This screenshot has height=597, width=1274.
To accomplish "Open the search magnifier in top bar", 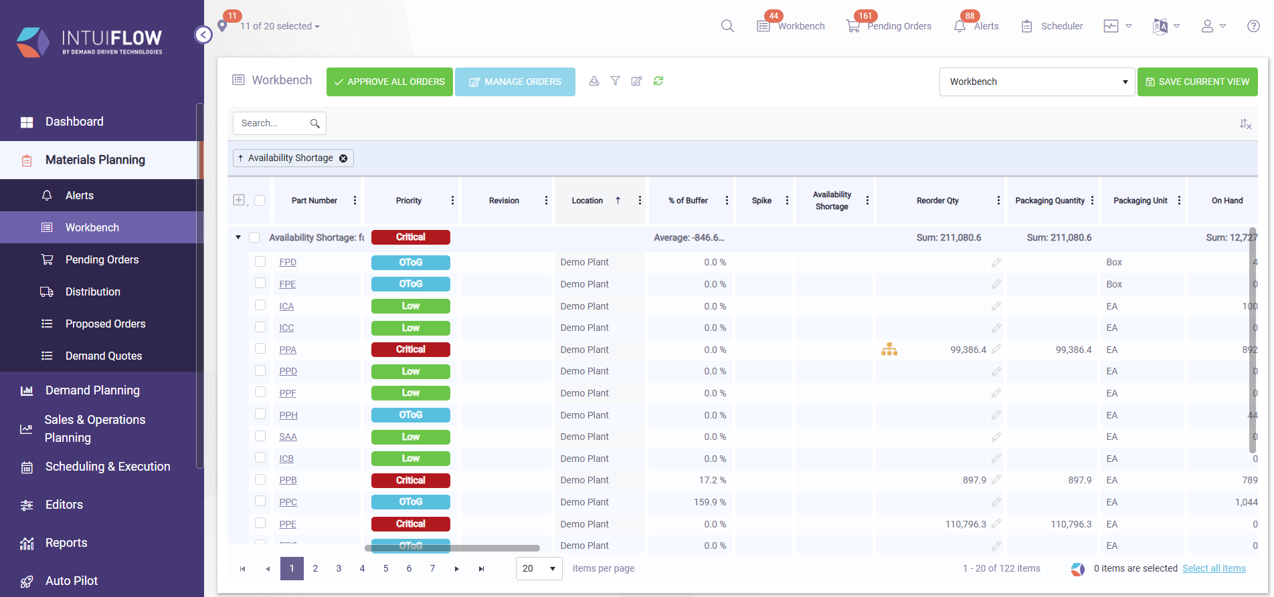I will click(727, 26).
